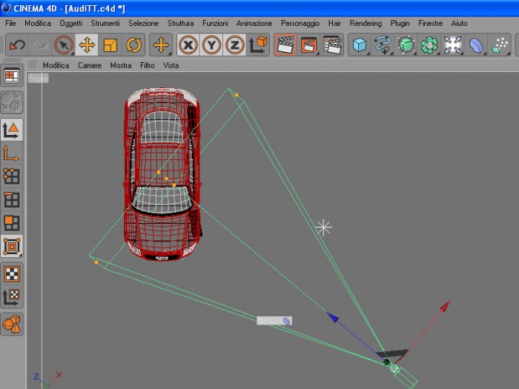Open the particle emitter icon
519x389 pixels.
(x=500, y=44)
